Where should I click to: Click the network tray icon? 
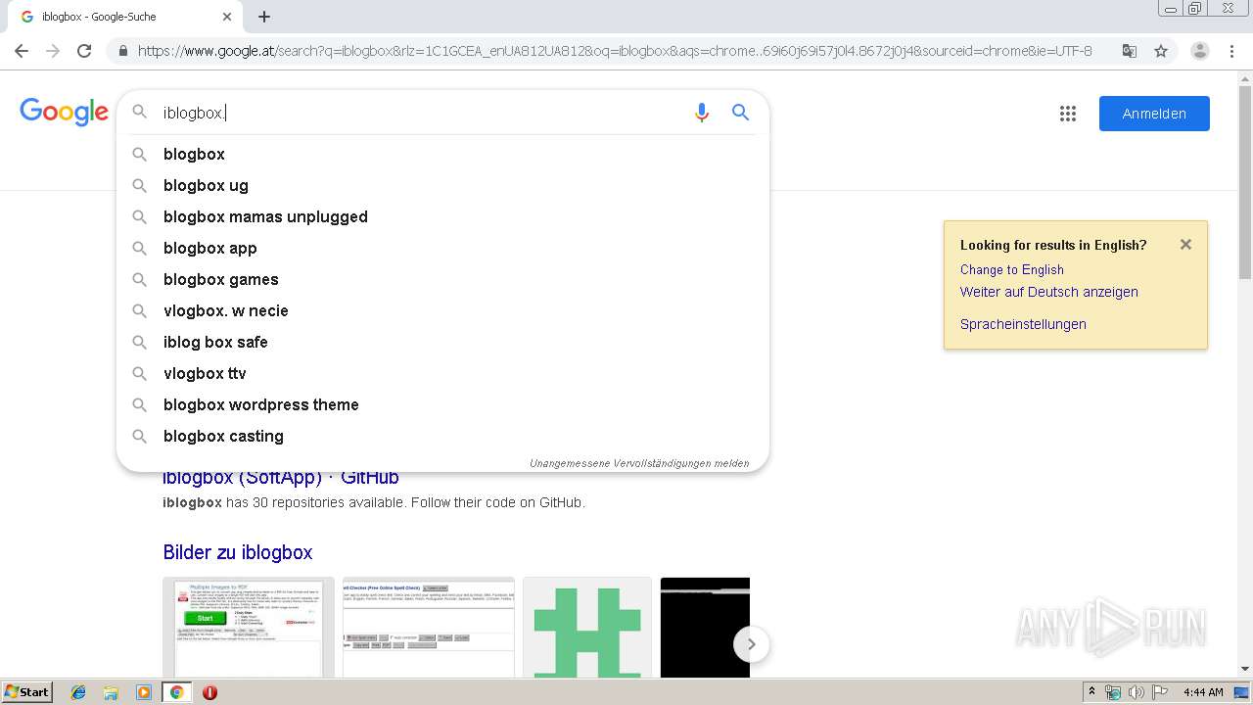click(1113, 692)
